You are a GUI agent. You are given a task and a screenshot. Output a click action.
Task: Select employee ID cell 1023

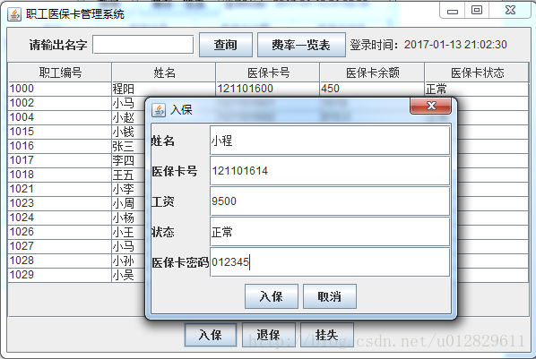pos(60,203)
